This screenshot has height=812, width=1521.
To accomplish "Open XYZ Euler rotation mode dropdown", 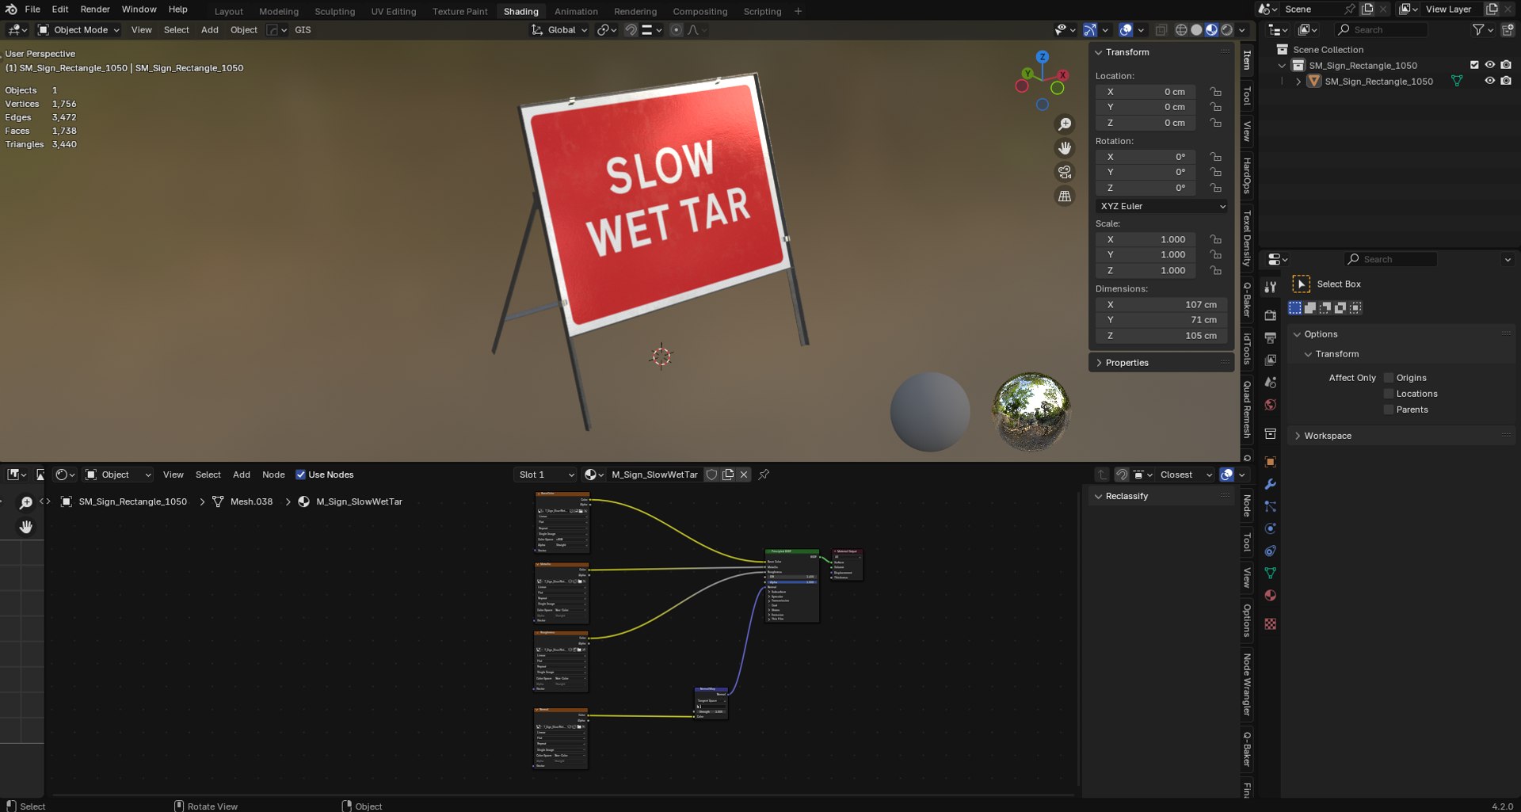I will click(1162, 206).
